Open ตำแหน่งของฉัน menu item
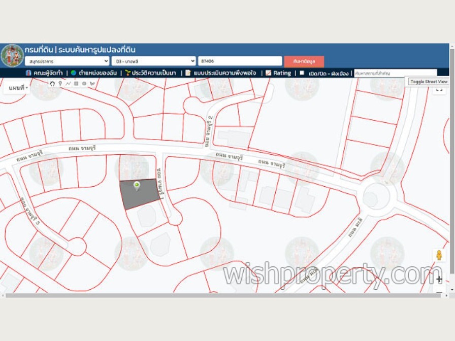Screen dimensions: 455x341 (x=97, y=73)
